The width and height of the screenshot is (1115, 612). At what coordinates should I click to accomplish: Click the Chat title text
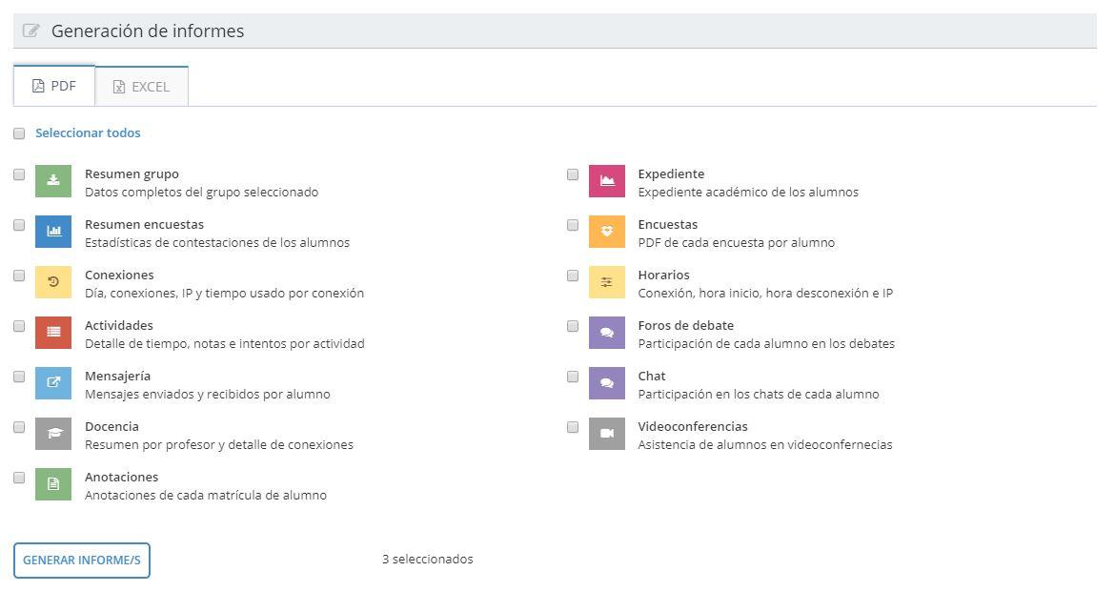point(651,376)
